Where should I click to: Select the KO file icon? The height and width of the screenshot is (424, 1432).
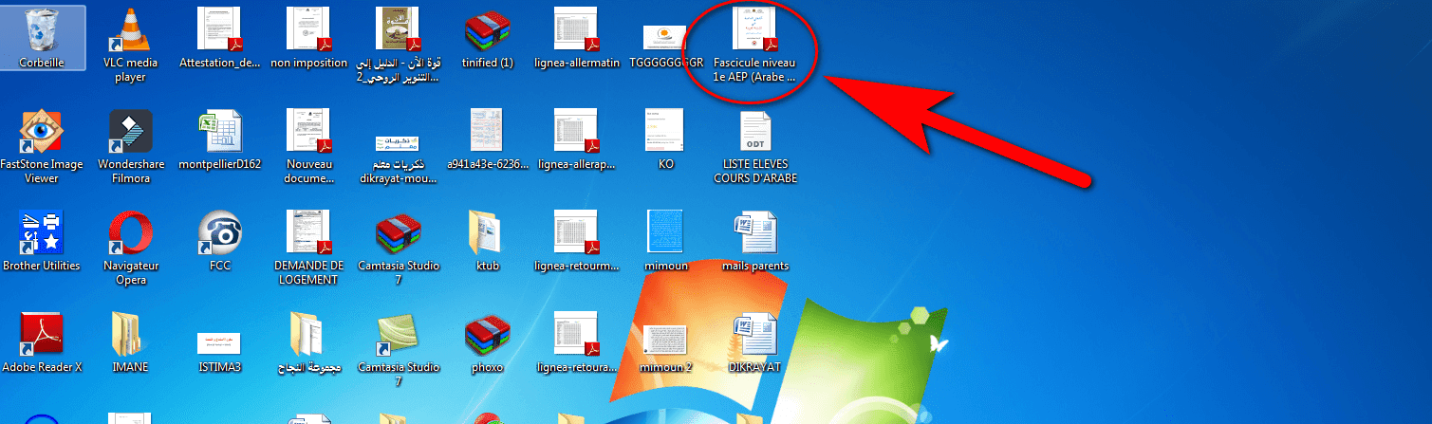coord(665,140)
